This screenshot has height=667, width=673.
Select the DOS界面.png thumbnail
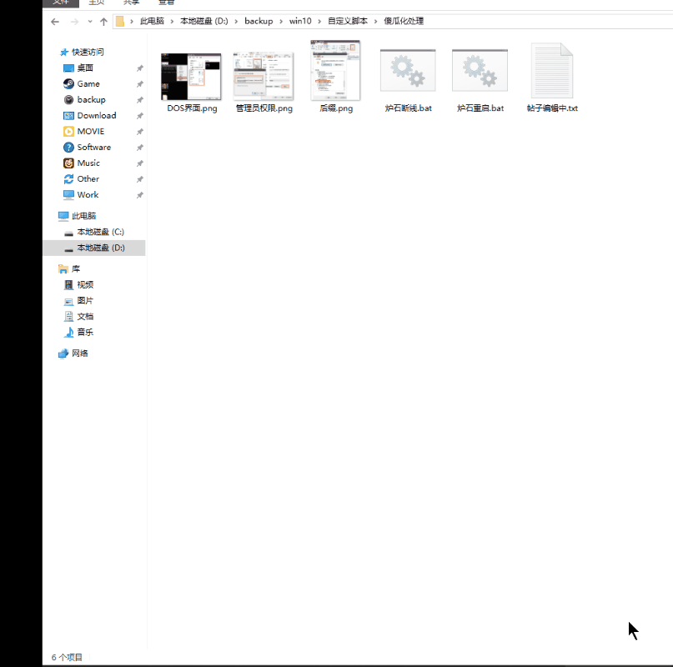tap(191, 77)
